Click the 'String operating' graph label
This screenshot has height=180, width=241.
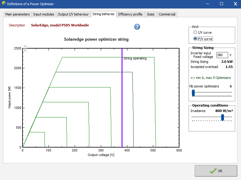pos(135,59)
